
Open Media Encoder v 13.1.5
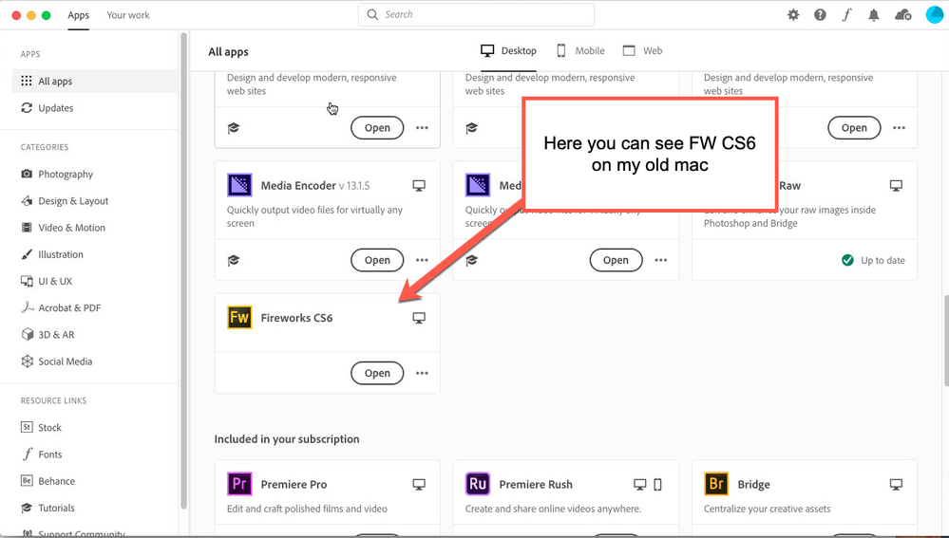tap(377, 260)
